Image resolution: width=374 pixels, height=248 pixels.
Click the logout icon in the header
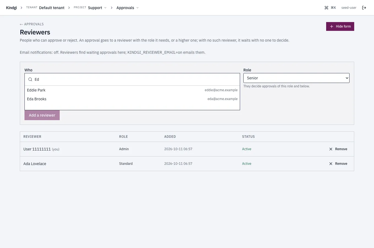click(364, 8)
